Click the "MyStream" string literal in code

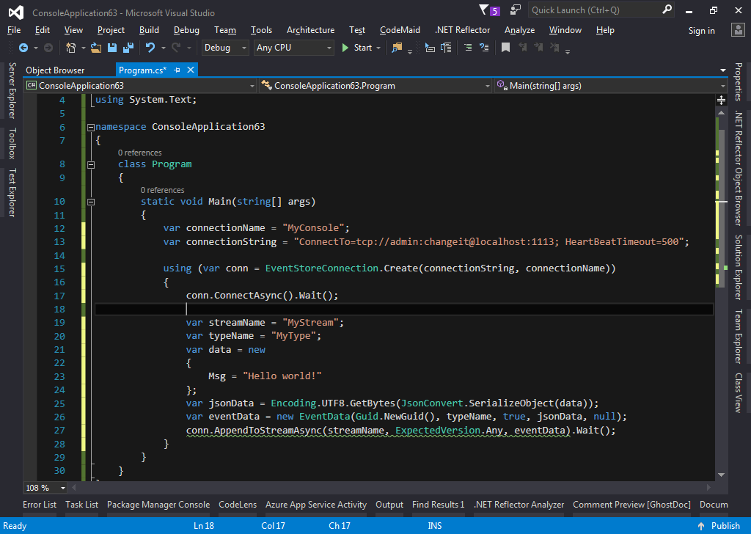[310, 323]
